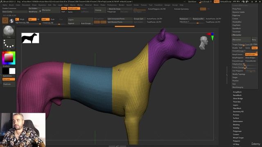Click the ZRemesher button in Geometry panel
The width and height of the screenshot is (262, 147).
click(242, 40)
